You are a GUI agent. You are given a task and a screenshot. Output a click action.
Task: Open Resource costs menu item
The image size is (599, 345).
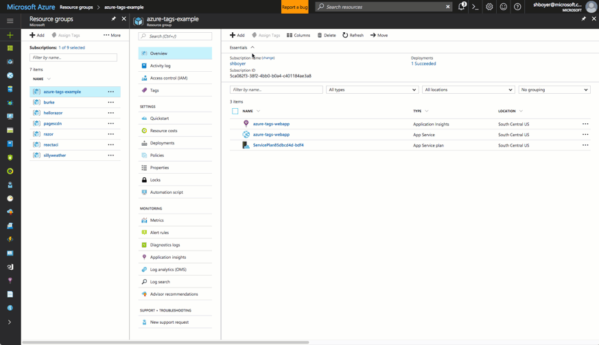pos(175,131)
